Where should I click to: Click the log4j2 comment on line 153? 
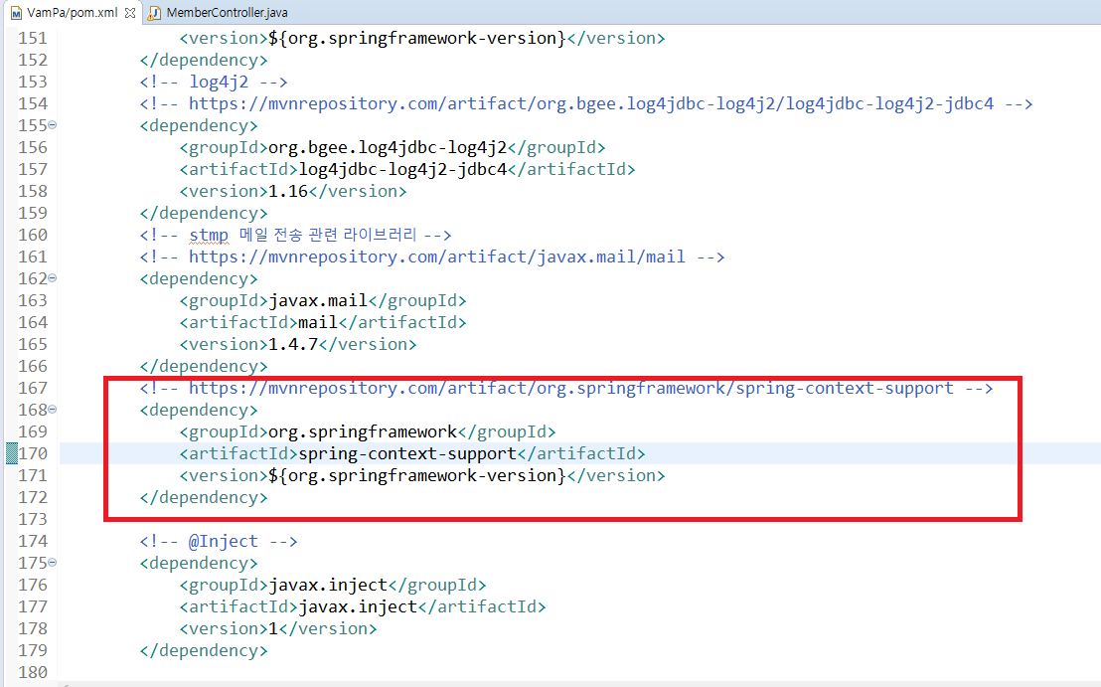point(214,83)
